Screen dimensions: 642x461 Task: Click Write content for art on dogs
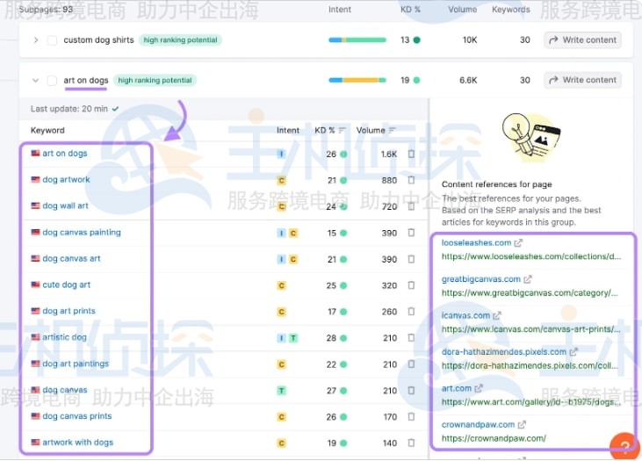(x=582, y=80)
